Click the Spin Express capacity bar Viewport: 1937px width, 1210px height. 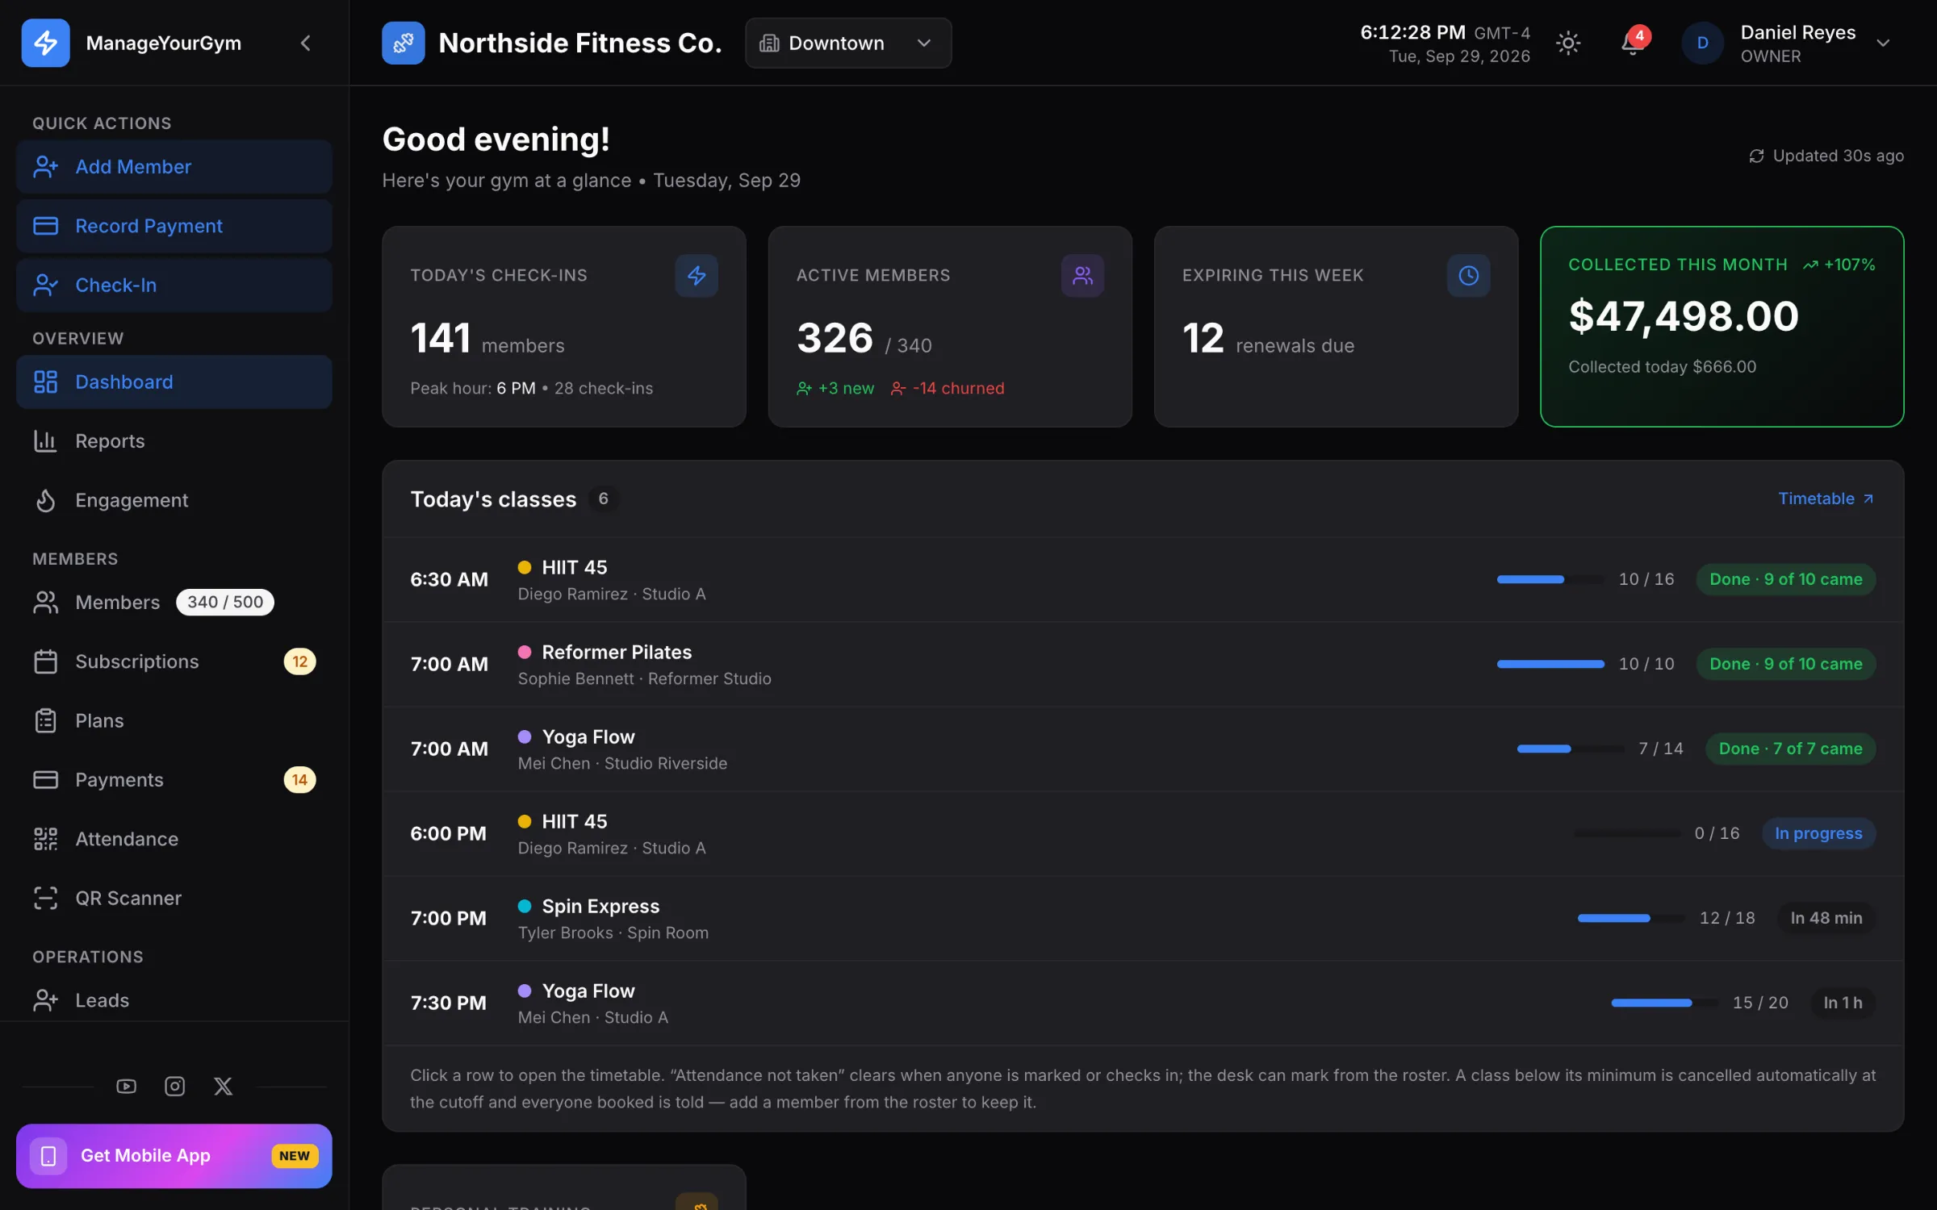point(1631,918)
